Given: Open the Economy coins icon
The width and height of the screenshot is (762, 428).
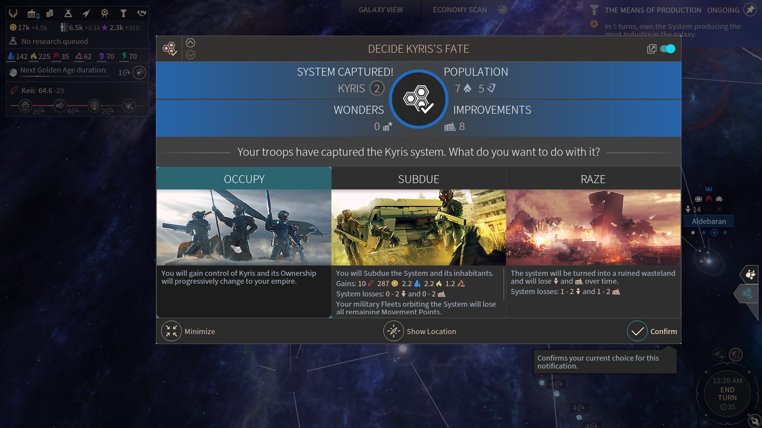Looking at the screenshot, I should point(50,13).
